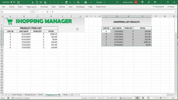Click the TOTAL header in Shopping List Results
This screenshot has height=100, width=178.
pos(142,28)
